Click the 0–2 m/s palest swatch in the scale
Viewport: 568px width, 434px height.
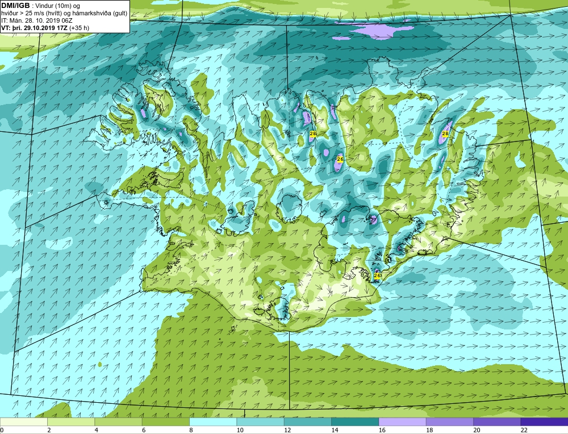23,422
